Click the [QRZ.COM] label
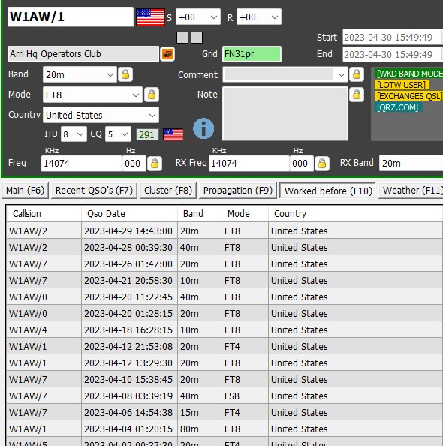Image resolution: width=443 pixels, height=446 pixels. click(397, 107)
